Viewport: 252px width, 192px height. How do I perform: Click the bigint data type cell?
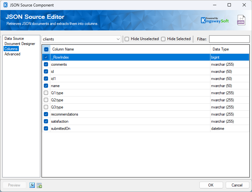(x=230, y=57)
